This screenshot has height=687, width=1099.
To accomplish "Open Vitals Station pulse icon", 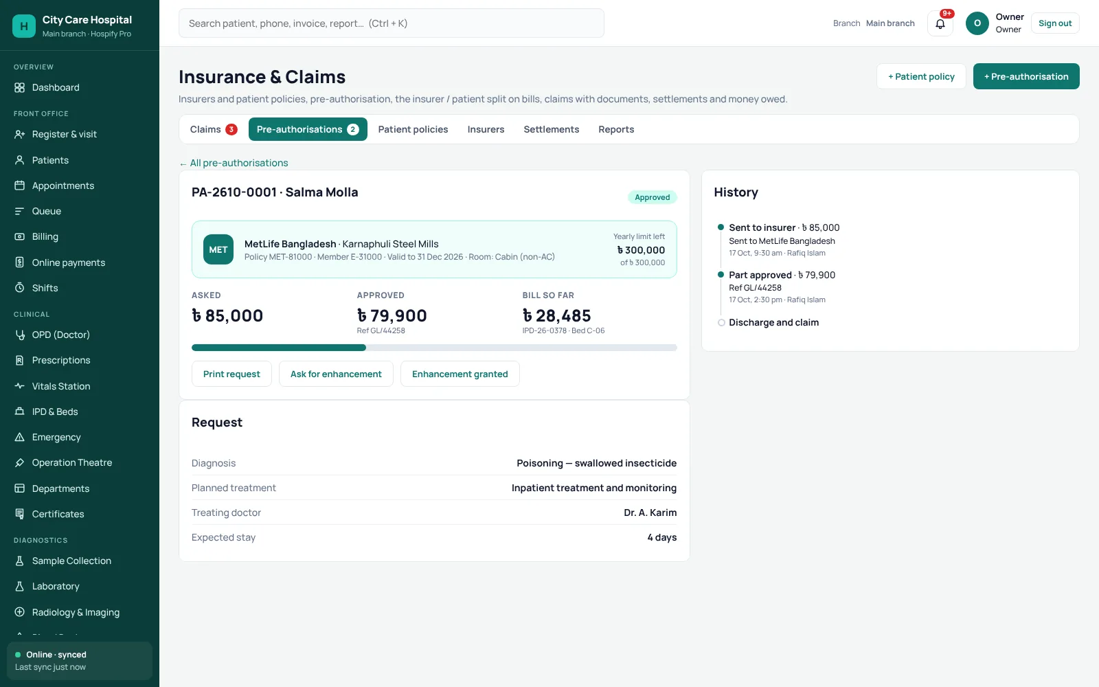I will [x=19, y=386].
